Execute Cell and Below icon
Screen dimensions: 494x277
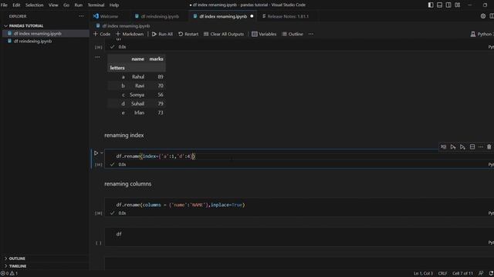(462, 147)
